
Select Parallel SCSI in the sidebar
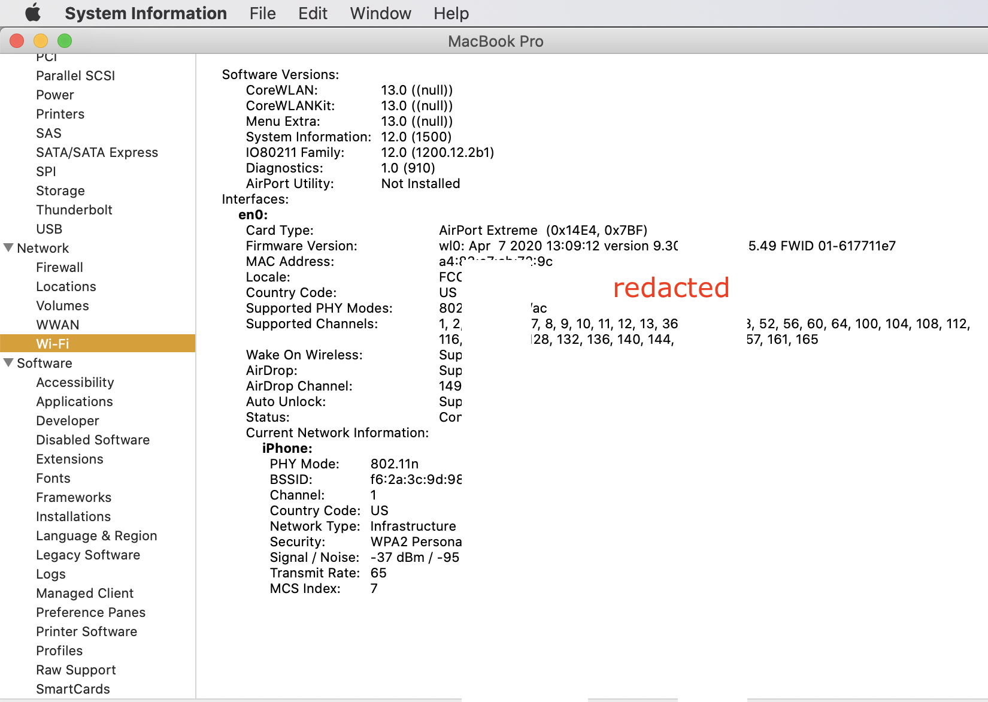click(75, 75)
